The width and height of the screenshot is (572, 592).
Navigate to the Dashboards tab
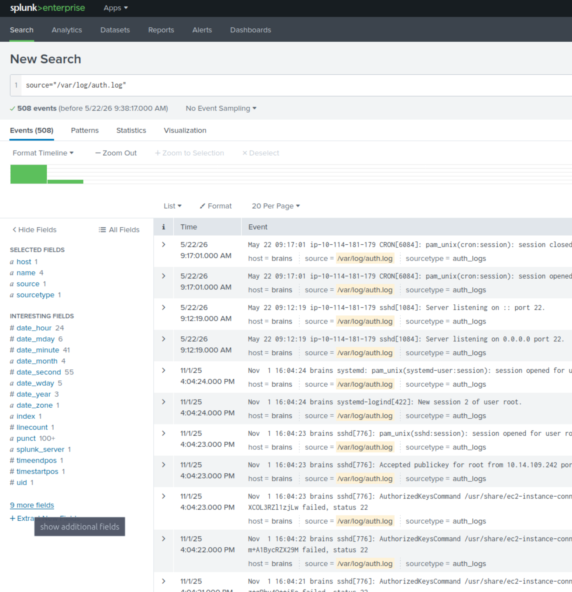tap(251, 30)
